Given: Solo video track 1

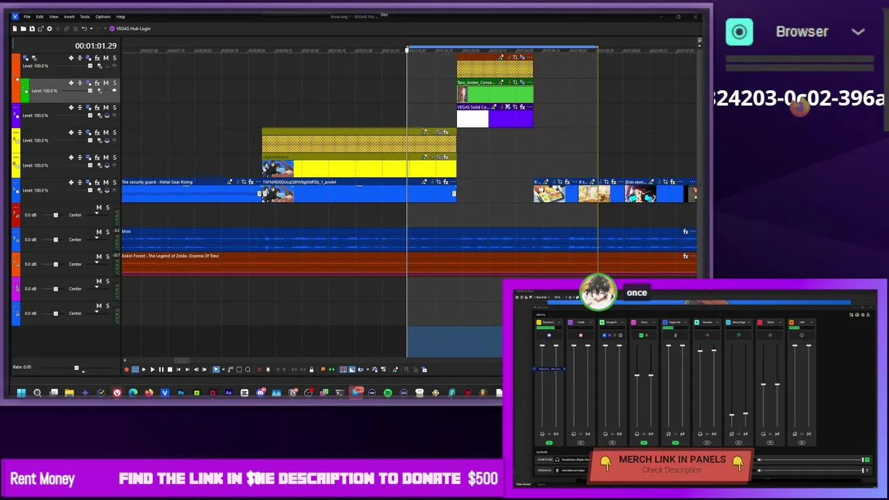Looking at the screenshot, I should (x=115, y=58).
